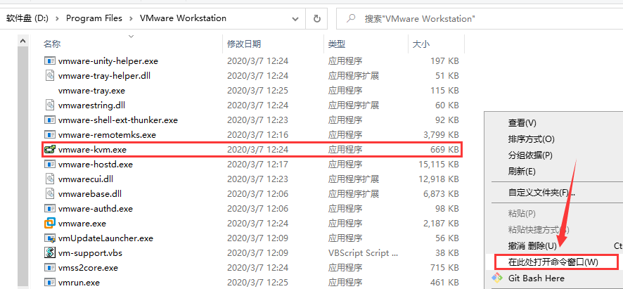Select the vmware.exe orange icon
The height and width of the screenshot is (289, 623).
49,224
